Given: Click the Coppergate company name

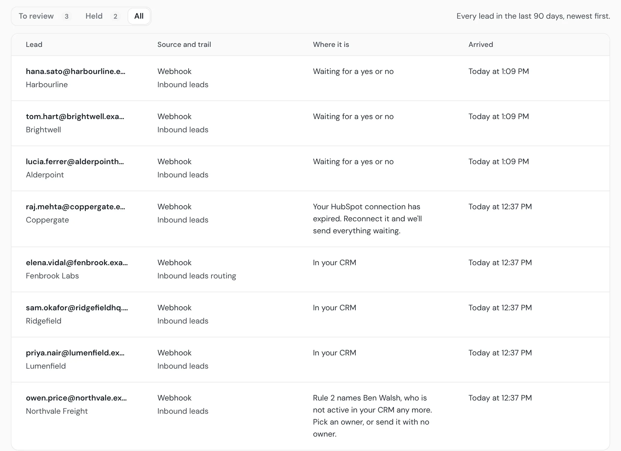Looking at the screenshot, I should (x=47, y=220).
